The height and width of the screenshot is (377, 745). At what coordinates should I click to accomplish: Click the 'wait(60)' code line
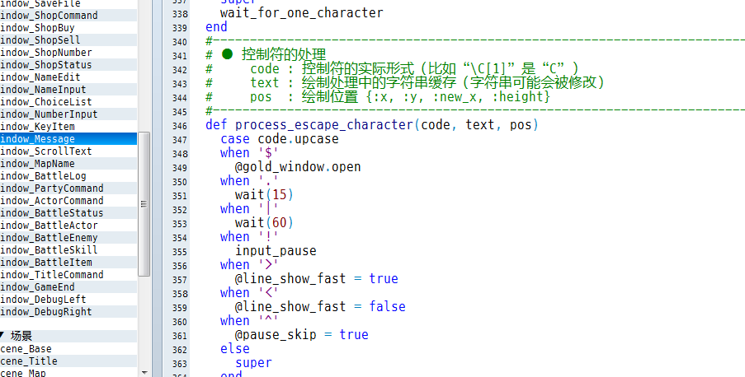click(x=264, y=223)
